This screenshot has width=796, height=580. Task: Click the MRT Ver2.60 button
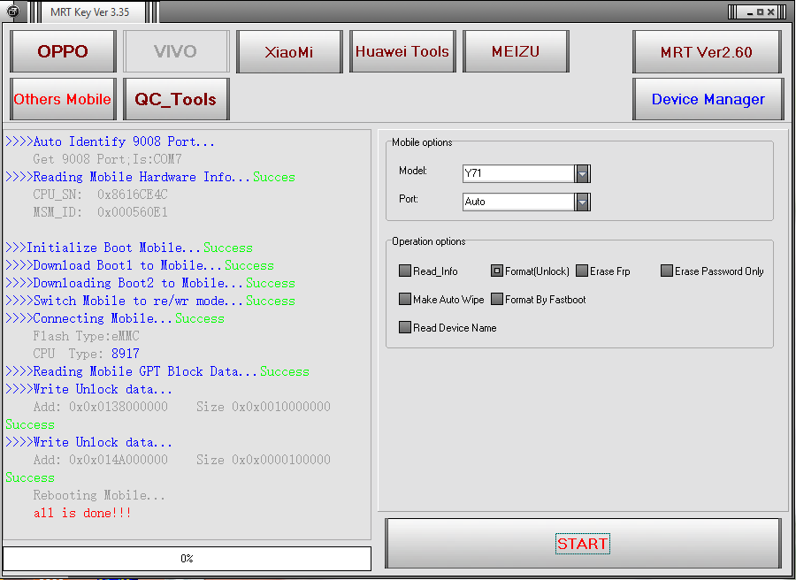(706, 52)
